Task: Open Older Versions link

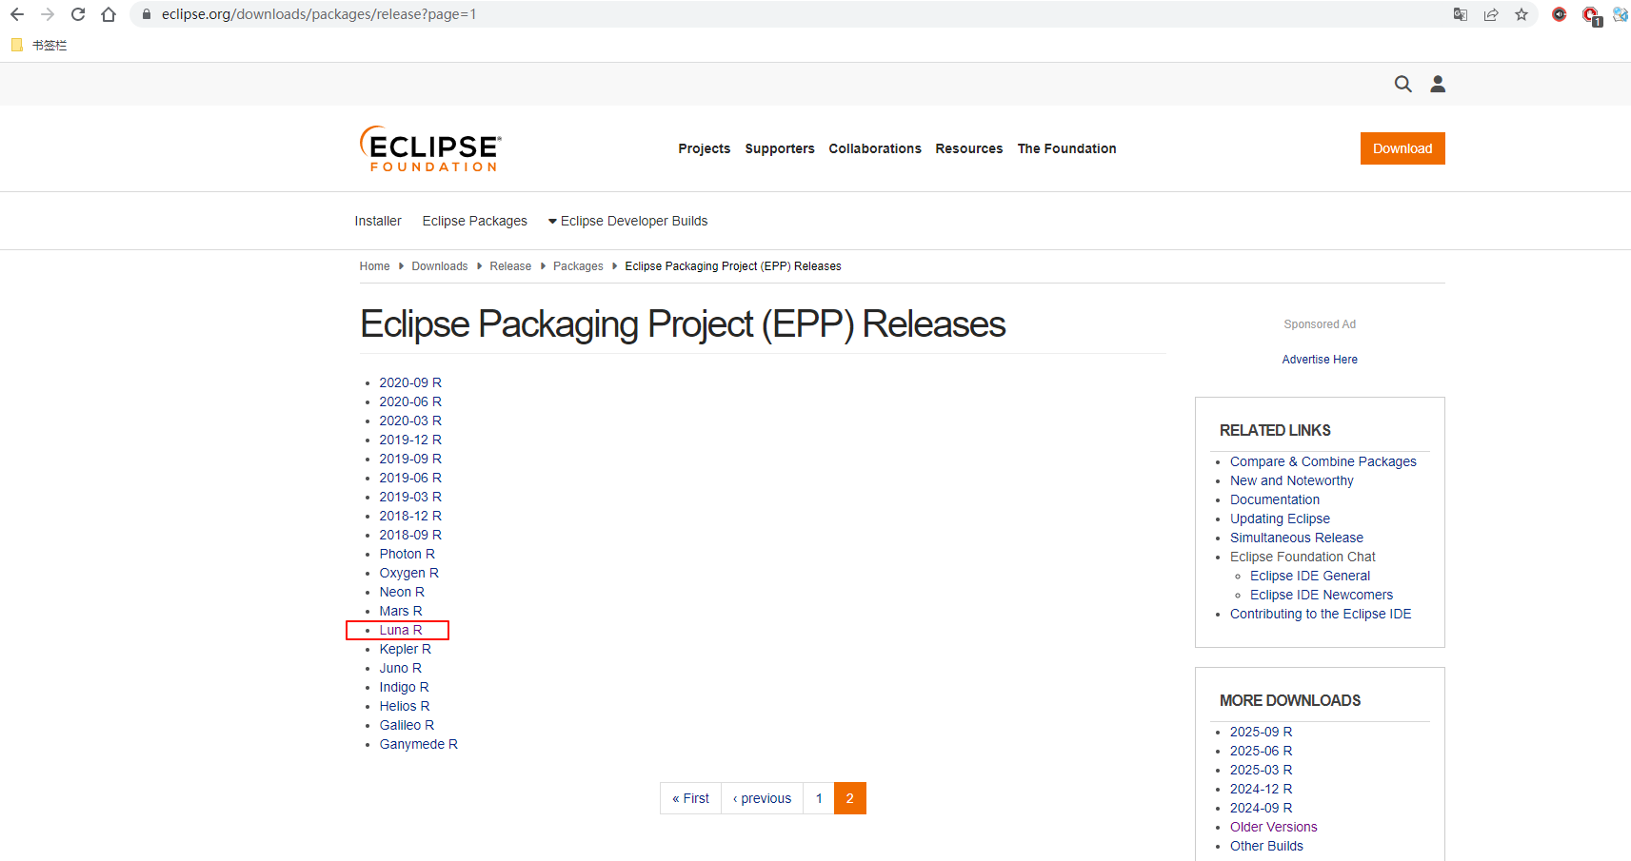Action: click(x=1274, y=827)
